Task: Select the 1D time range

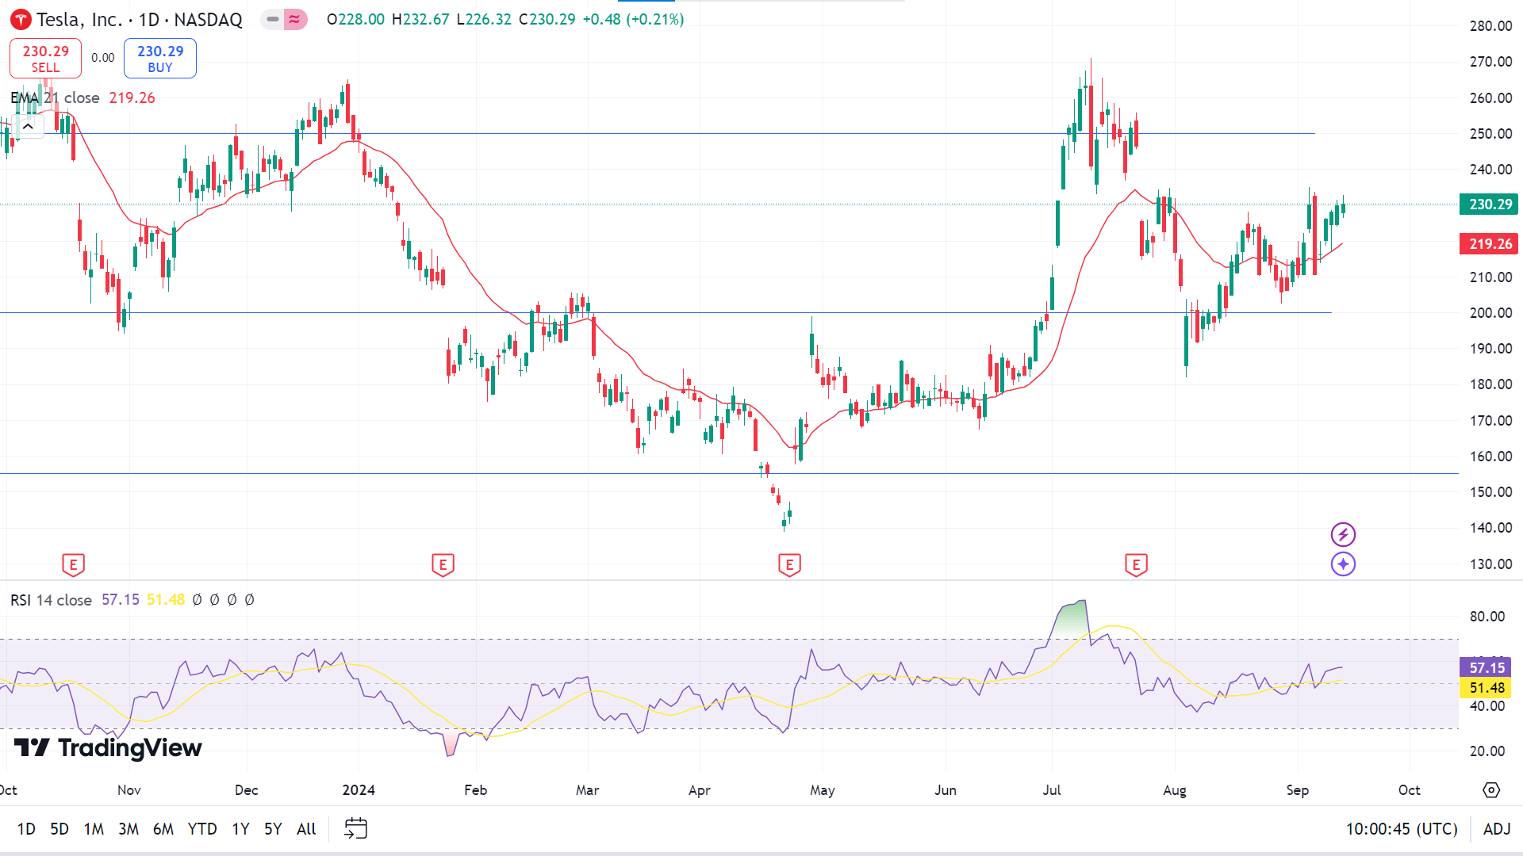Action: tap(26, 829)
